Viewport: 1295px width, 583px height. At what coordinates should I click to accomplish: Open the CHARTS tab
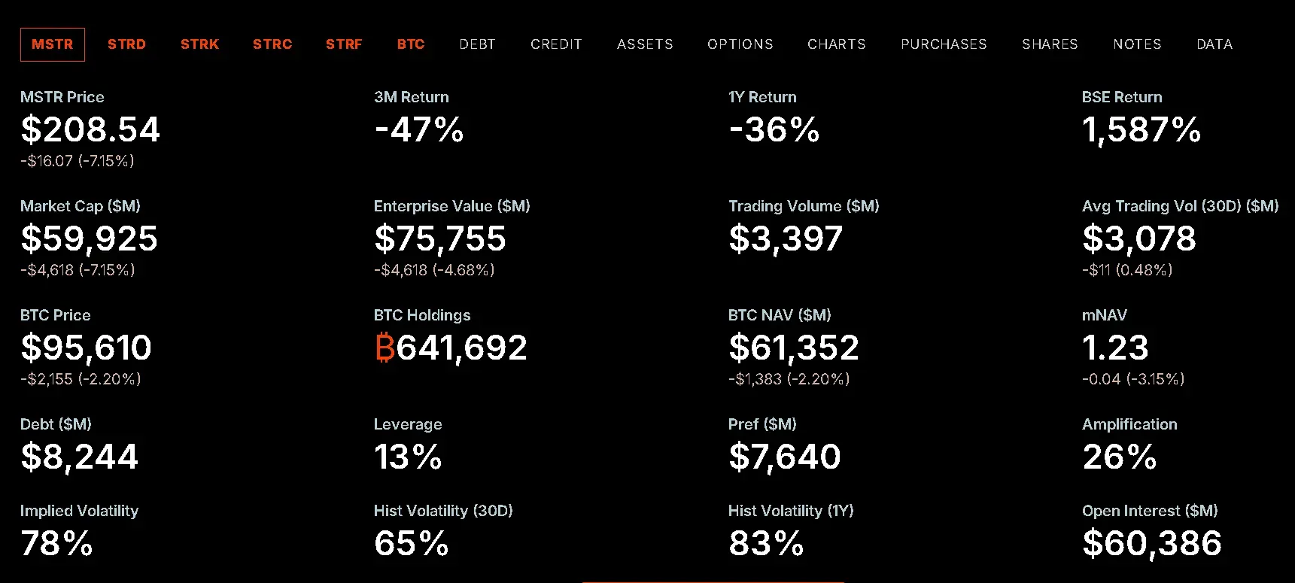pos(837,44)
